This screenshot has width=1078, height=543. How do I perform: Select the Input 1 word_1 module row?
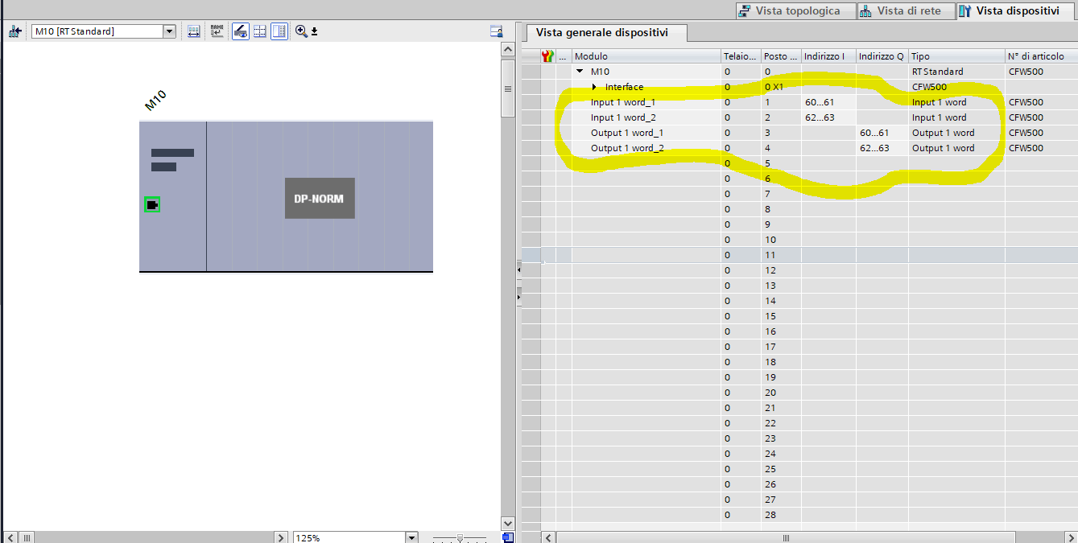click(x=799, y=102)
